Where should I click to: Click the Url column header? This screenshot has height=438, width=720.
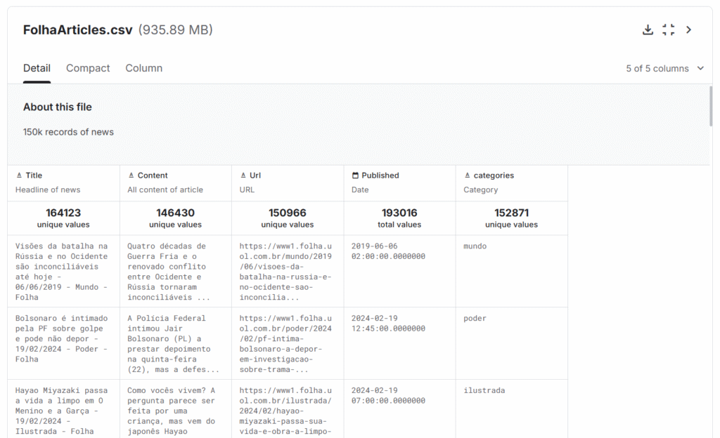pyautogui.click(x=255, y=175)
